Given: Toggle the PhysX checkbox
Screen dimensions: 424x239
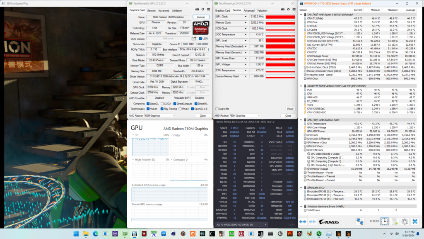Looking at the screenshot, I should pos(180,109).
